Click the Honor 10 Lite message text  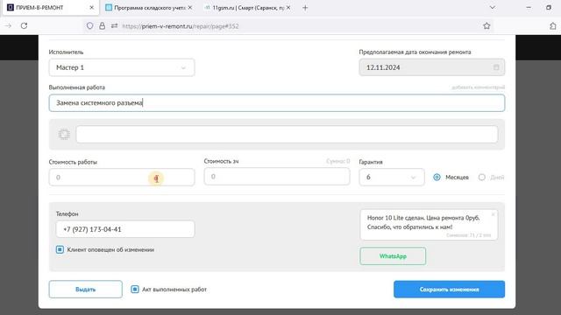click(423, 222)
